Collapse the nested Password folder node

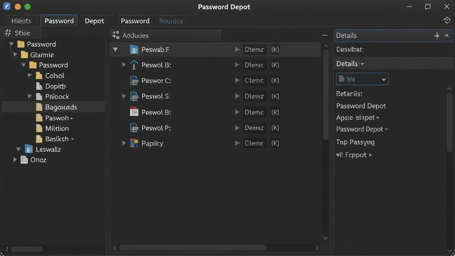[24, 65]
